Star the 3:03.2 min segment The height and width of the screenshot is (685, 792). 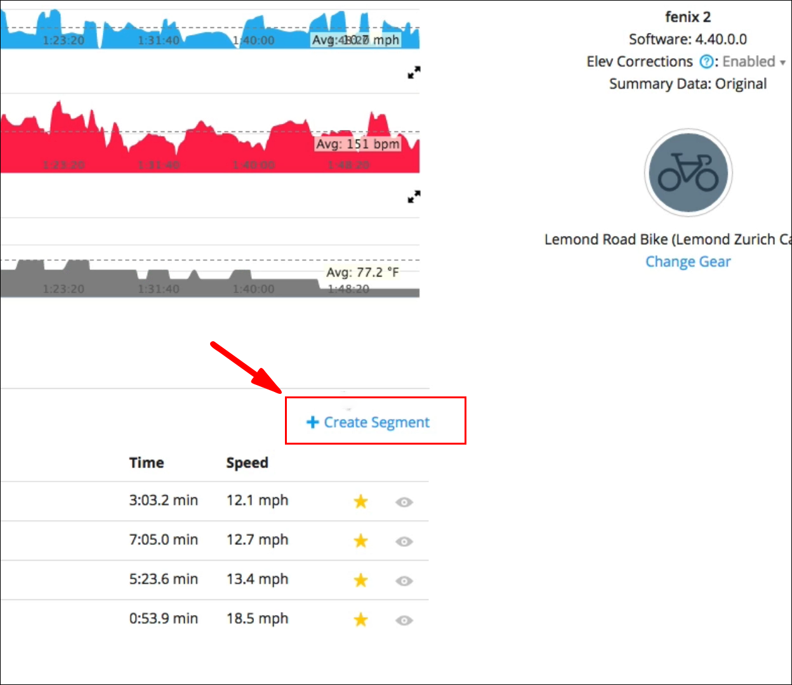[x=360, y=502]
